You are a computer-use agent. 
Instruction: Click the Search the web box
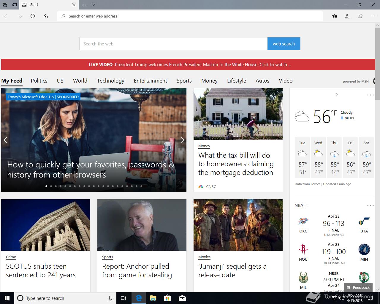pos(174,44)
